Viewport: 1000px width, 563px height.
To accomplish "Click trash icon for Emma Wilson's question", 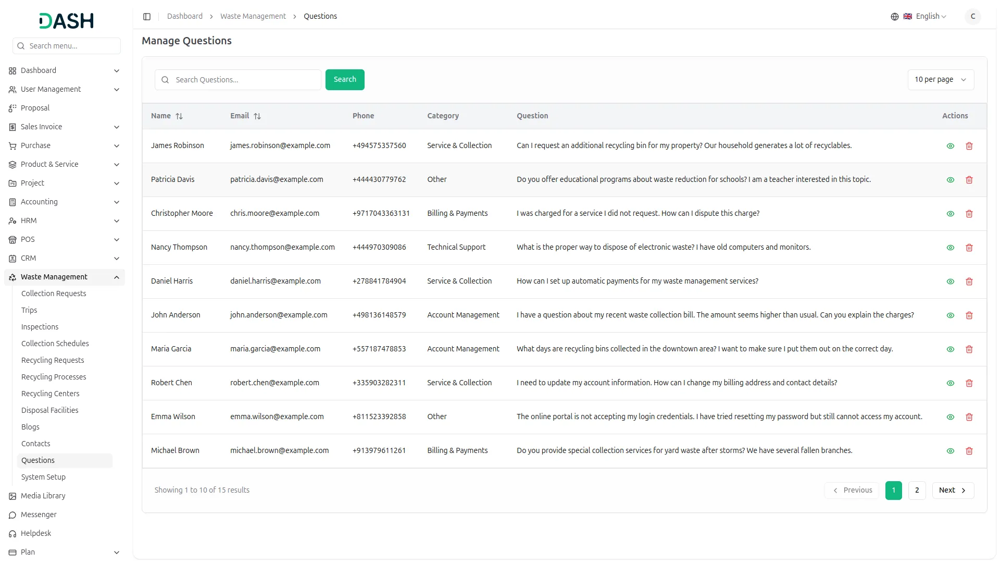I will (969, 417).
